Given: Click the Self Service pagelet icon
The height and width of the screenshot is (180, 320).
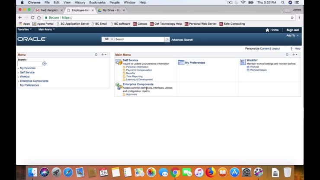Looking at the screenshot, I should click(x=118, y=62).
